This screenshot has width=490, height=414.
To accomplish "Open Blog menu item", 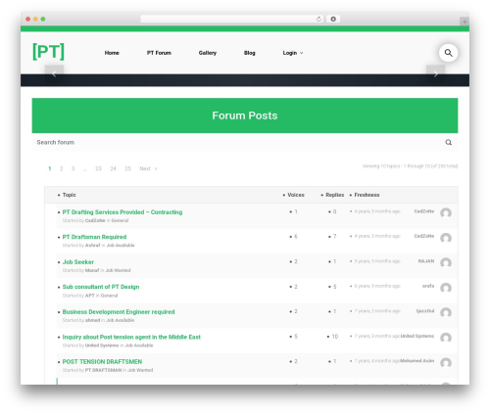I will 250,53.
